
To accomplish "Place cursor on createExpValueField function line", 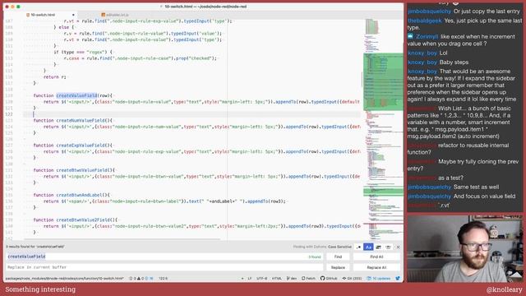I will point(73,146).
